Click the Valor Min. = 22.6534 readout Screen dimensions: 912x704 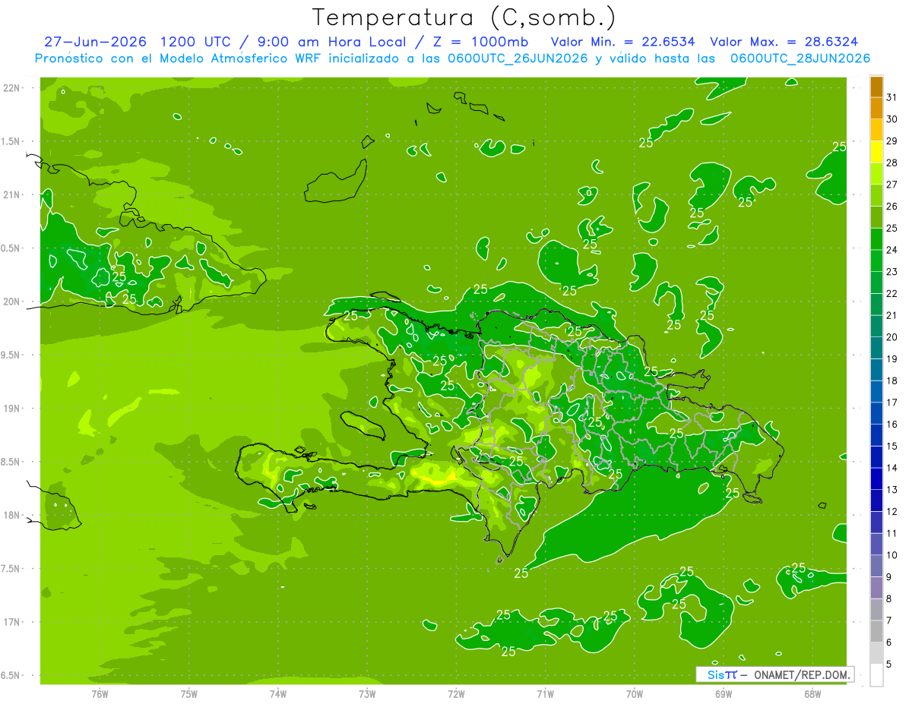click(622, 42)
